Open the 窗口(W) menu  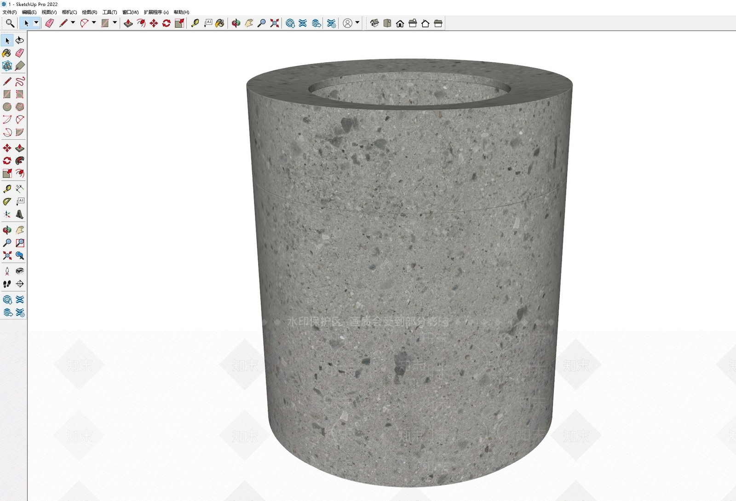pos(130,12)
